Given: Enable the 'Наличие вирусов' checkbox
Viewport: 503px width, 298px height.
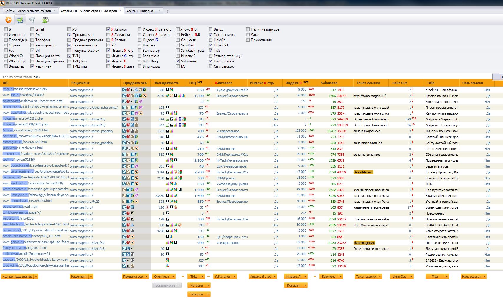Looking at the screenshot, I should (248, 29).
